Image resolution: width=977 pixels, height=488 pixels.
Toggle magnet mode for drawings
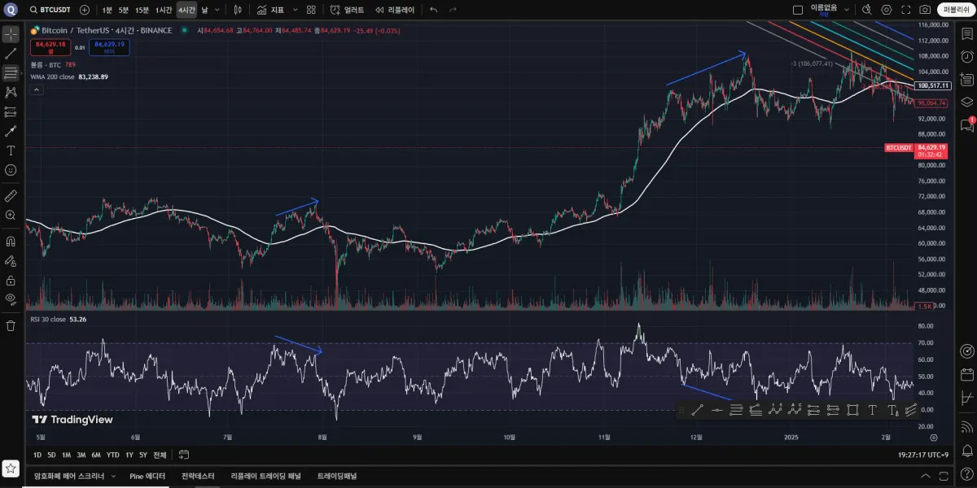pos(11,241)
